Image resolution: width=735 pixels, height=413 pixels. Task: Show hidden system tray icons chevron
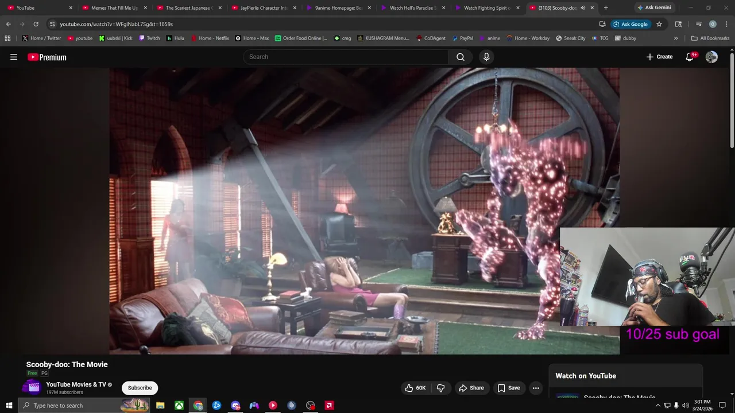[658, 406]
